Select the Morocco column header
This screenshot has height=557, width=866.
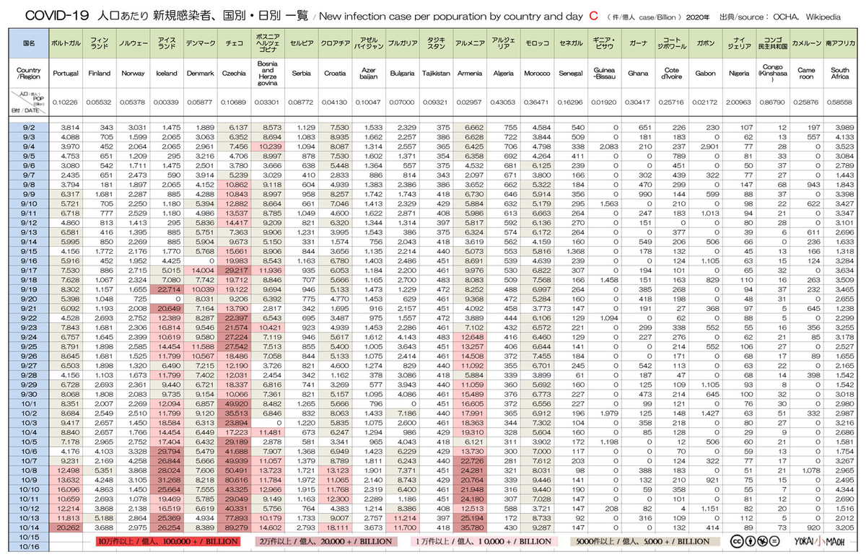[536, 74]
